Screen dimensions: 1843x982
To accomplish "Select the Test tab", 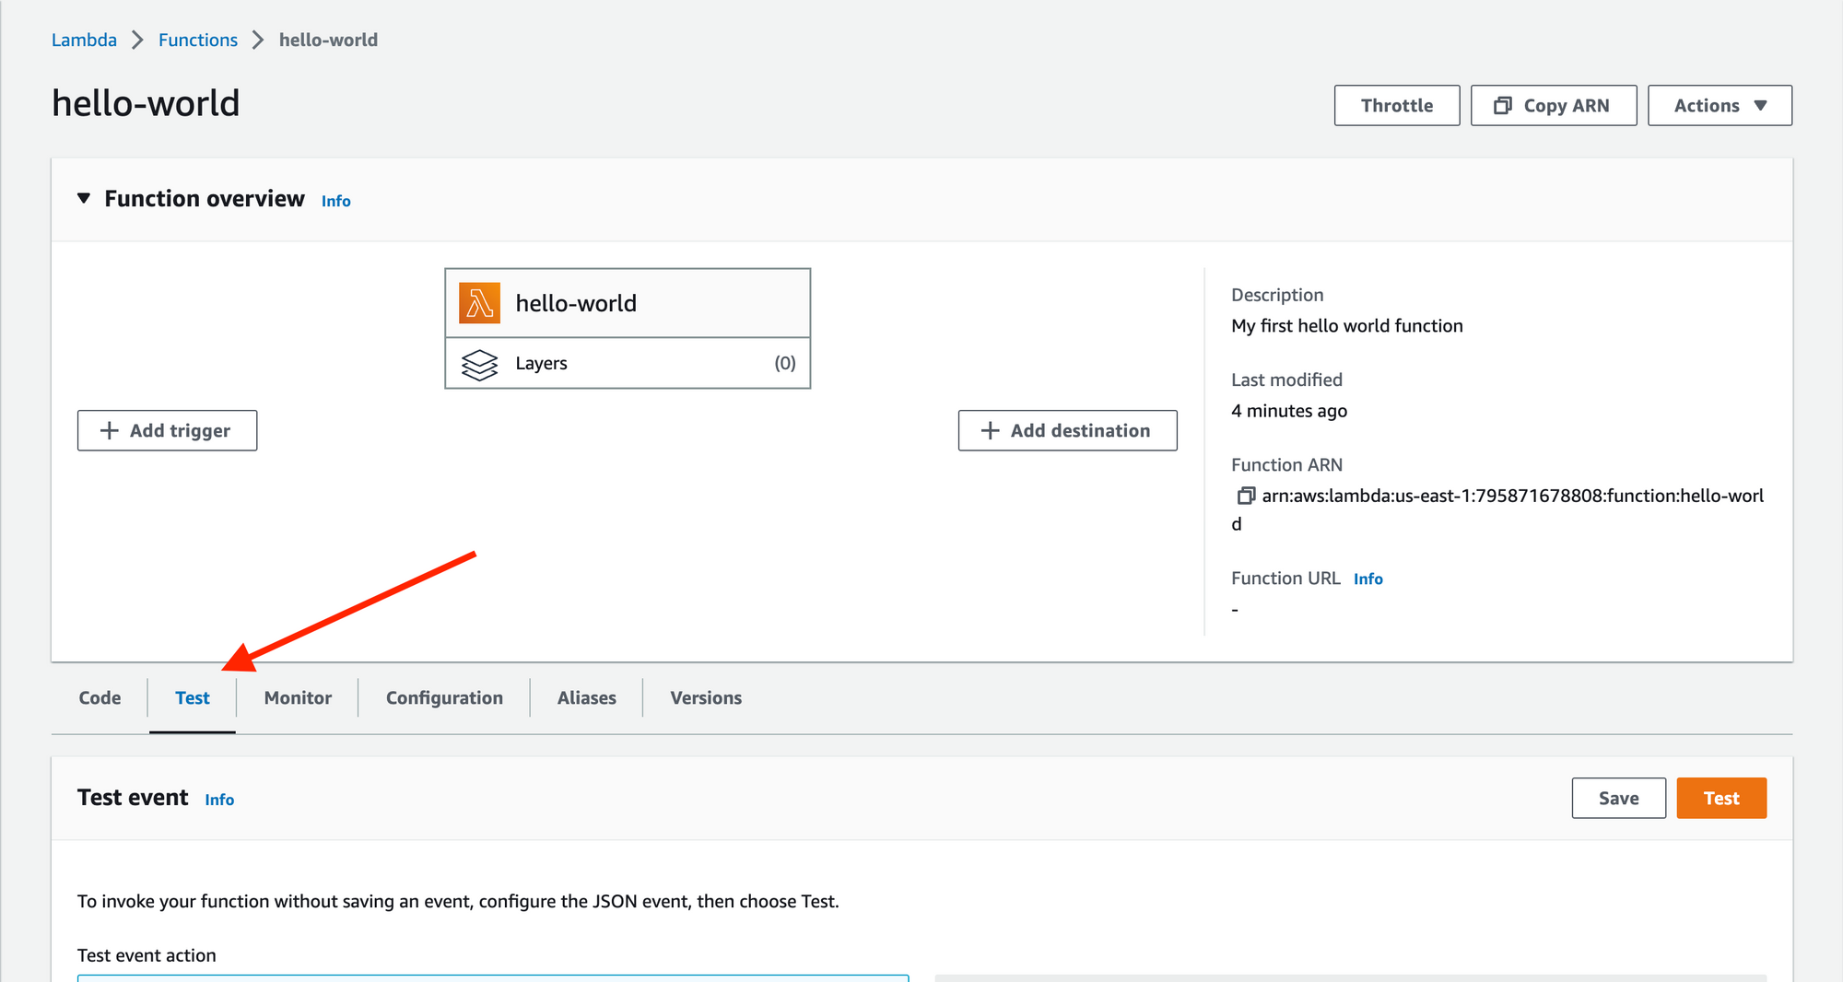I will [193, 697].
